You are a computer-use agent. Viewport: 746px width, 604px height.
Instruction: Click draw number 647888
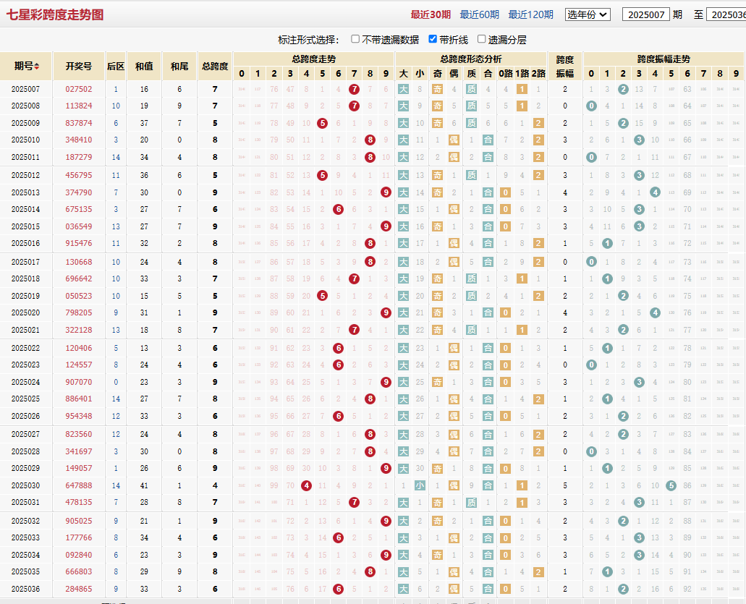(x=78, y=485)
